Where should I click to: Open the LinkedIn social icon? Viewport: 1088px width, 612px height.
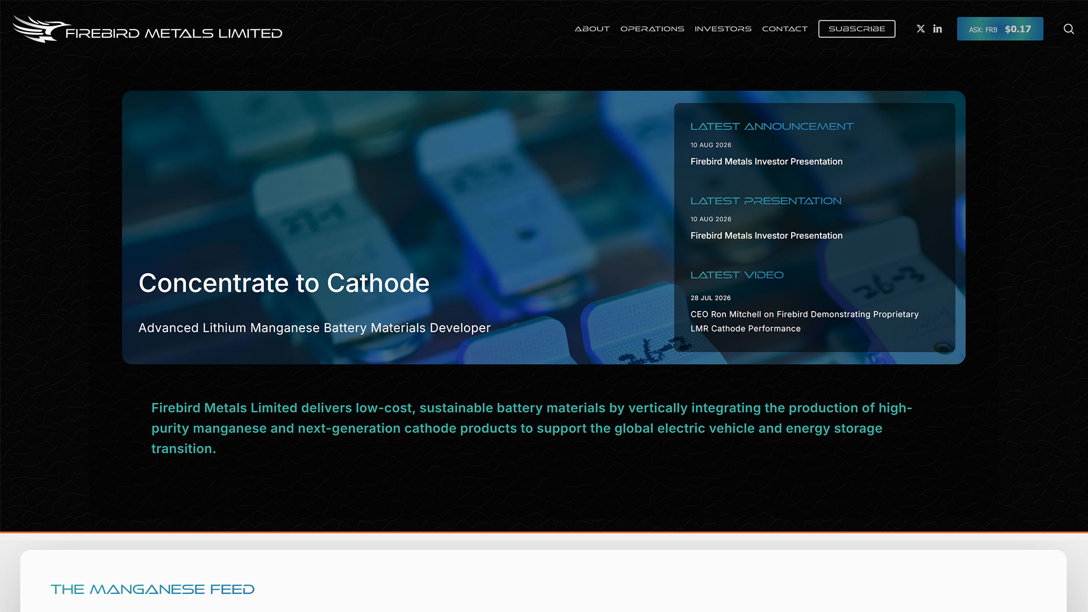[938, 29]
